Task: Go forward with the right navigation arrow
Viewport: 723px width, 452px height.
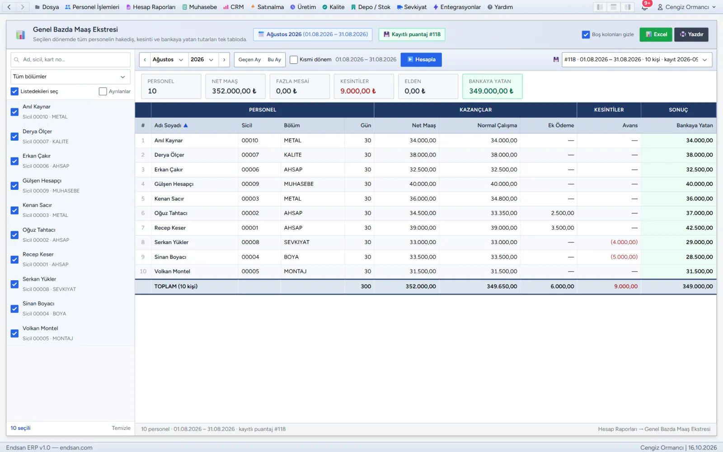Action: pos(23,7)
